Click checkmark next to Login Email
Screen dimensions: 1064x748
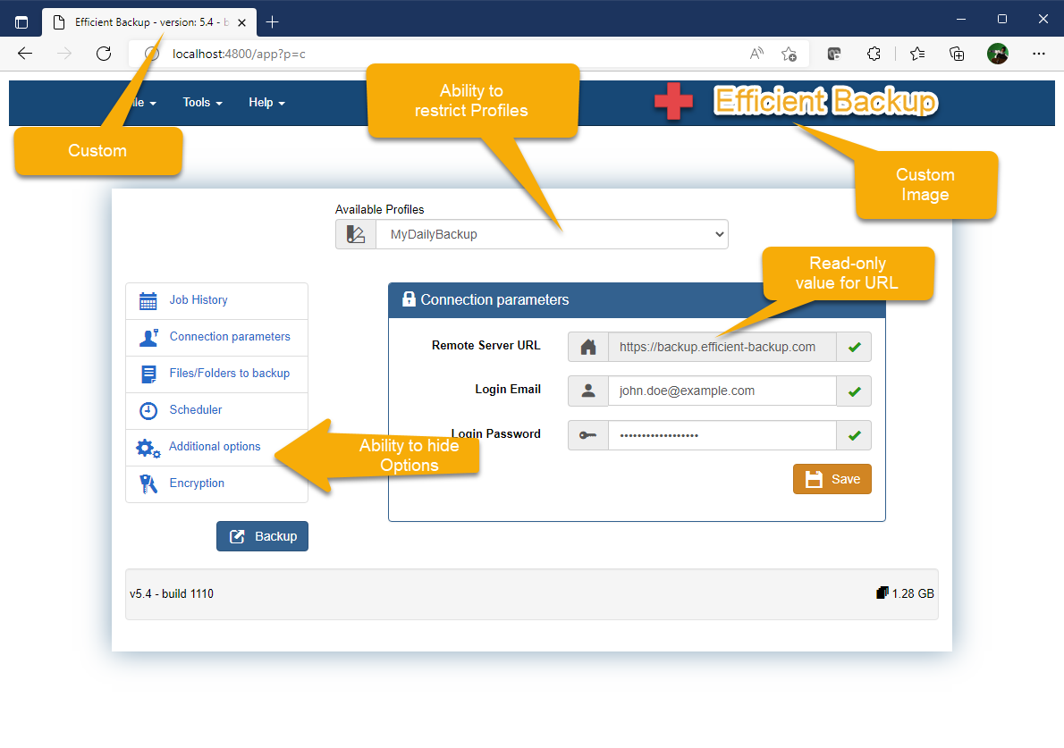click(854, 391)
